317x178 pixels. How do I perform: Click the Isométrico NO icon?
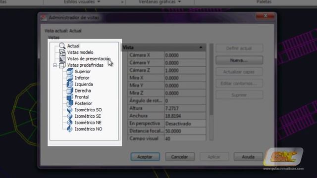[70, 129]
